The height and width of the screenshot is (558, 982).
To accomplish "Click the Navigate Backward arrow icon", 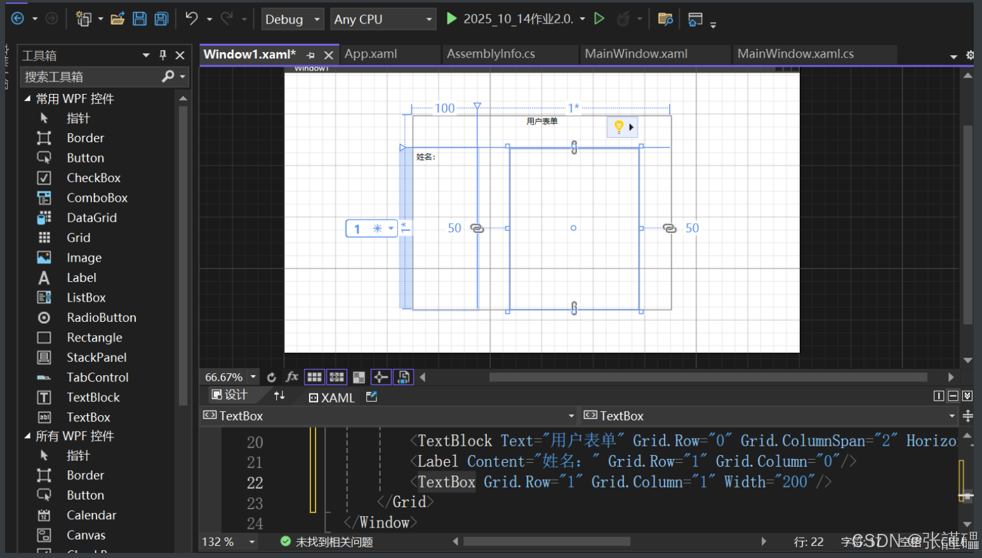I will coord(18,18).
